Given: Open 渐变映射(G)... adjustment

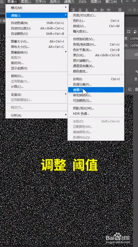Looking at the screenshot, I should pyautogui.click(x=96, y=95).
